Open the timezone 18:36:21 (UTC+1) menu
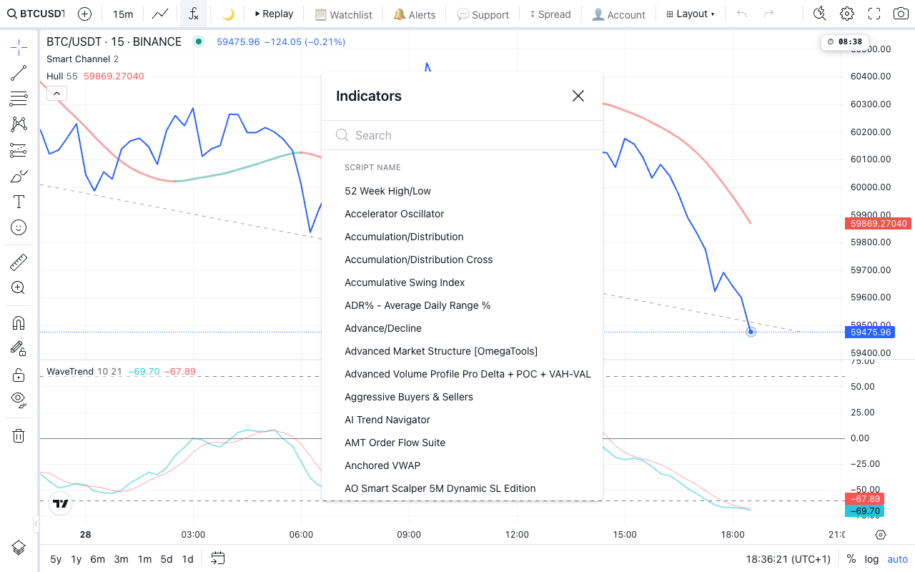The width and height of the screenshot is (915, 572). point(788,559)
